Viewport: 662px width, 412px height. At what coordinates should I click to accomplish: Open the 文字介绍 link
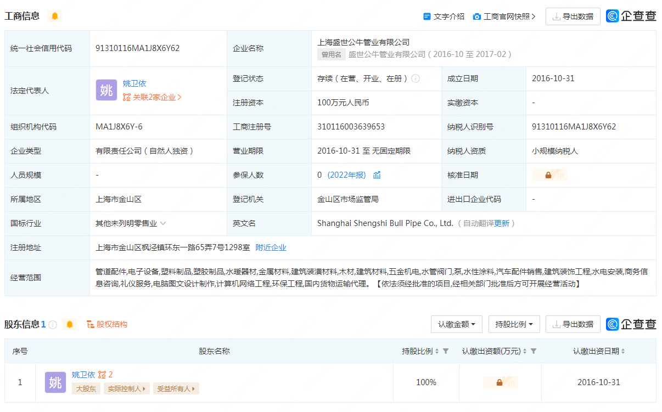444,16
